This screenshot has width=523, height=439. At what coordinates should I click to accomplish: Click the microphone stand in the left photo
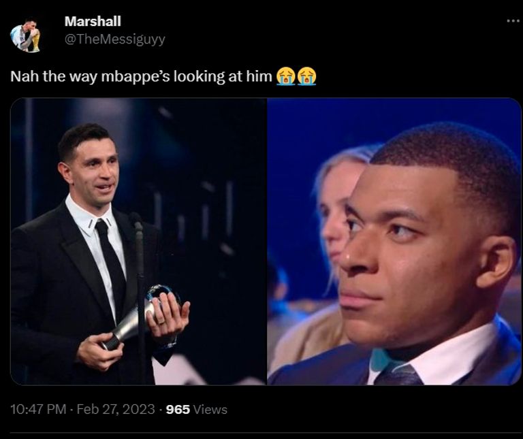(140, 297)
